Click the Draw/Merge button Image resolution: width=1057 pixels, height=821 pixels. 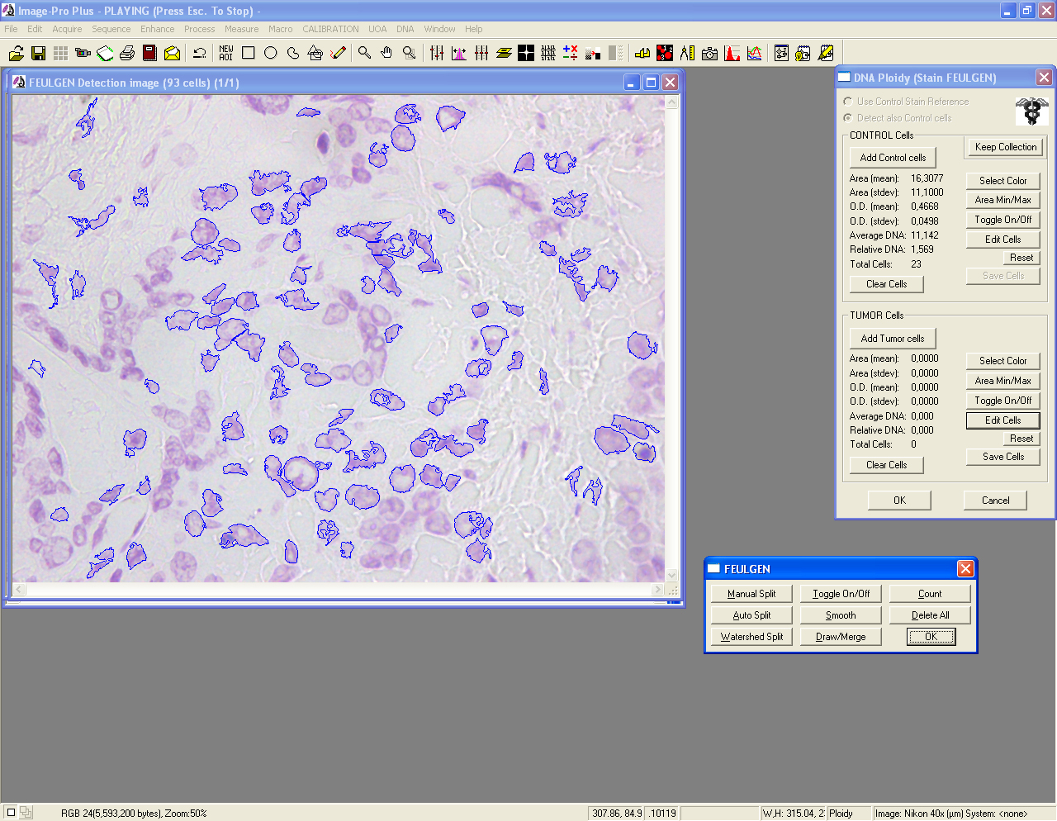[x=841, y=637]
